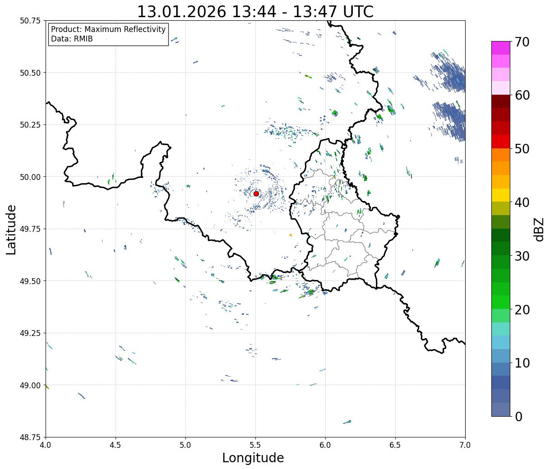Pick the magenta band at the colorbar top
Viewport: 550px width, 469px height.
[x=501, y=48]
